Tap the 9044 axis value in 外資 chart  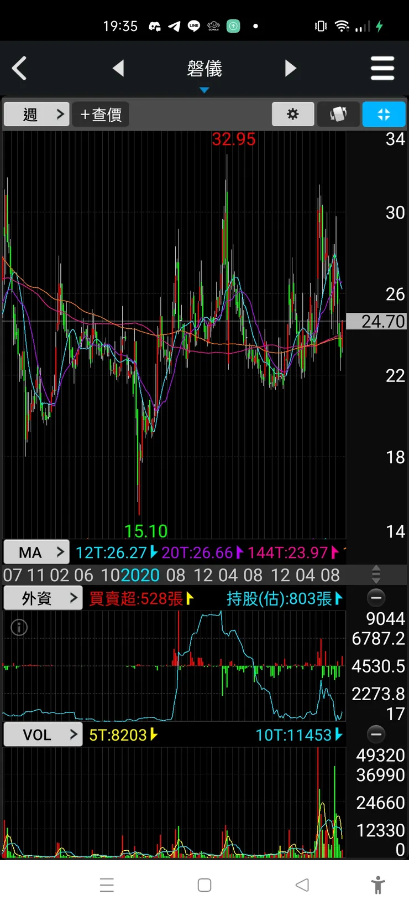point(385,619)
